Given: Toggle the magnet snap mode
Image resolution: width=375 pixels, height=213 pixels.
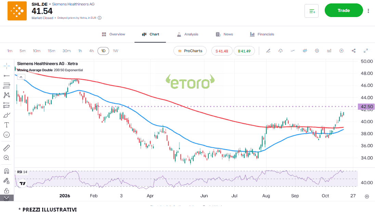Looking at the screenshot, I should point(7,171).
